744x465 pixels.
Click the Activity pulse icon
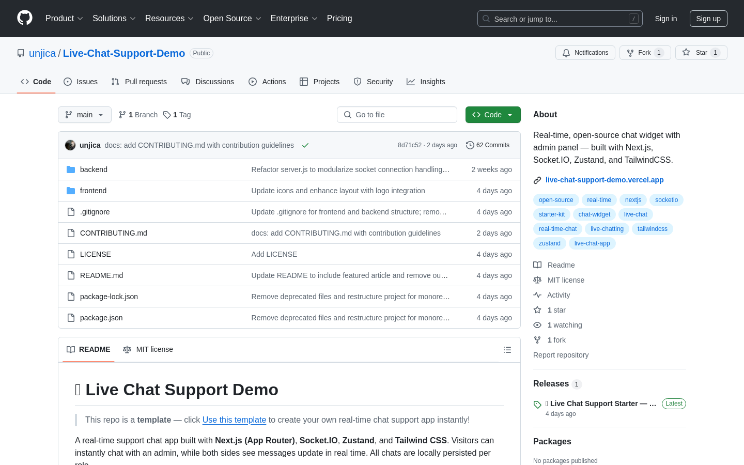537,295
